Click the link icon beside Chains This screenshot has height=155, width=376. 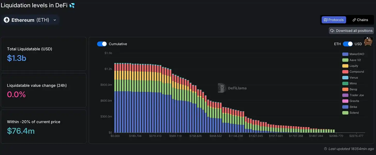(354, 20)
